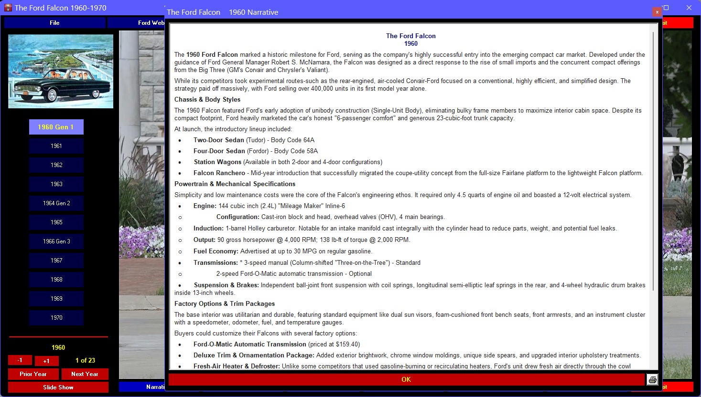Start the Slide Show
Viewport: 701px width, 397px height.
point(58,387)
